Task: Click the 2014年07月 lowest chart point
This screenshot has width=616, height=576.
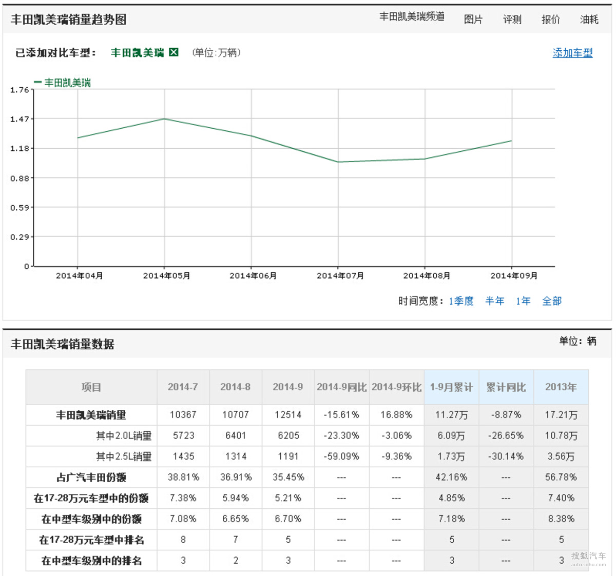Action: click(x=338, y=162)
